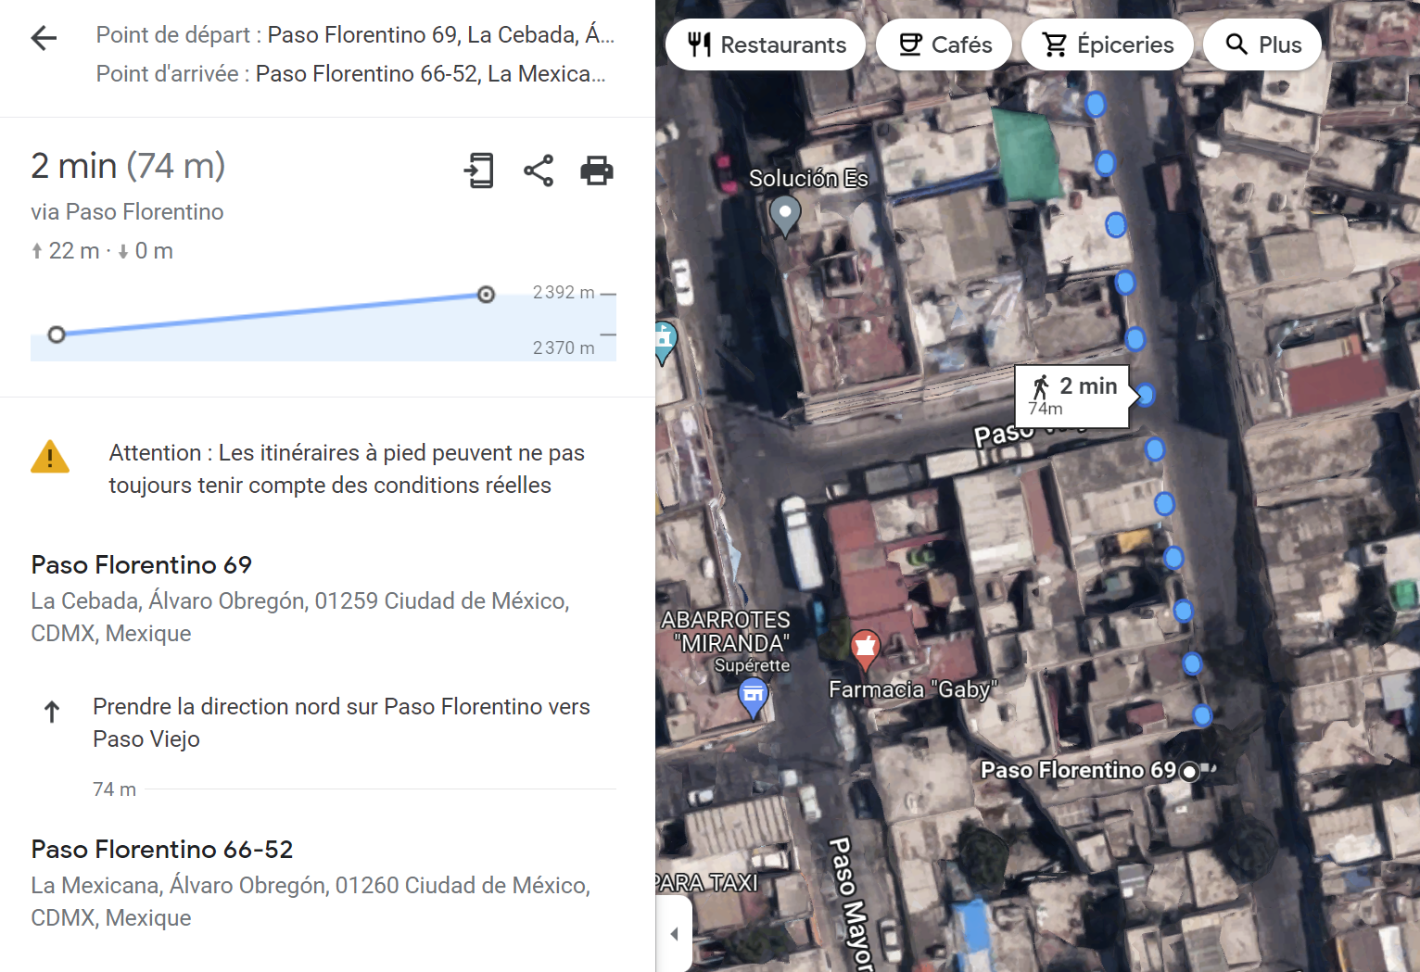Click the back arrow to exit directions
The height and width of the screenshot is (972, 1420).
pos(44,38)
